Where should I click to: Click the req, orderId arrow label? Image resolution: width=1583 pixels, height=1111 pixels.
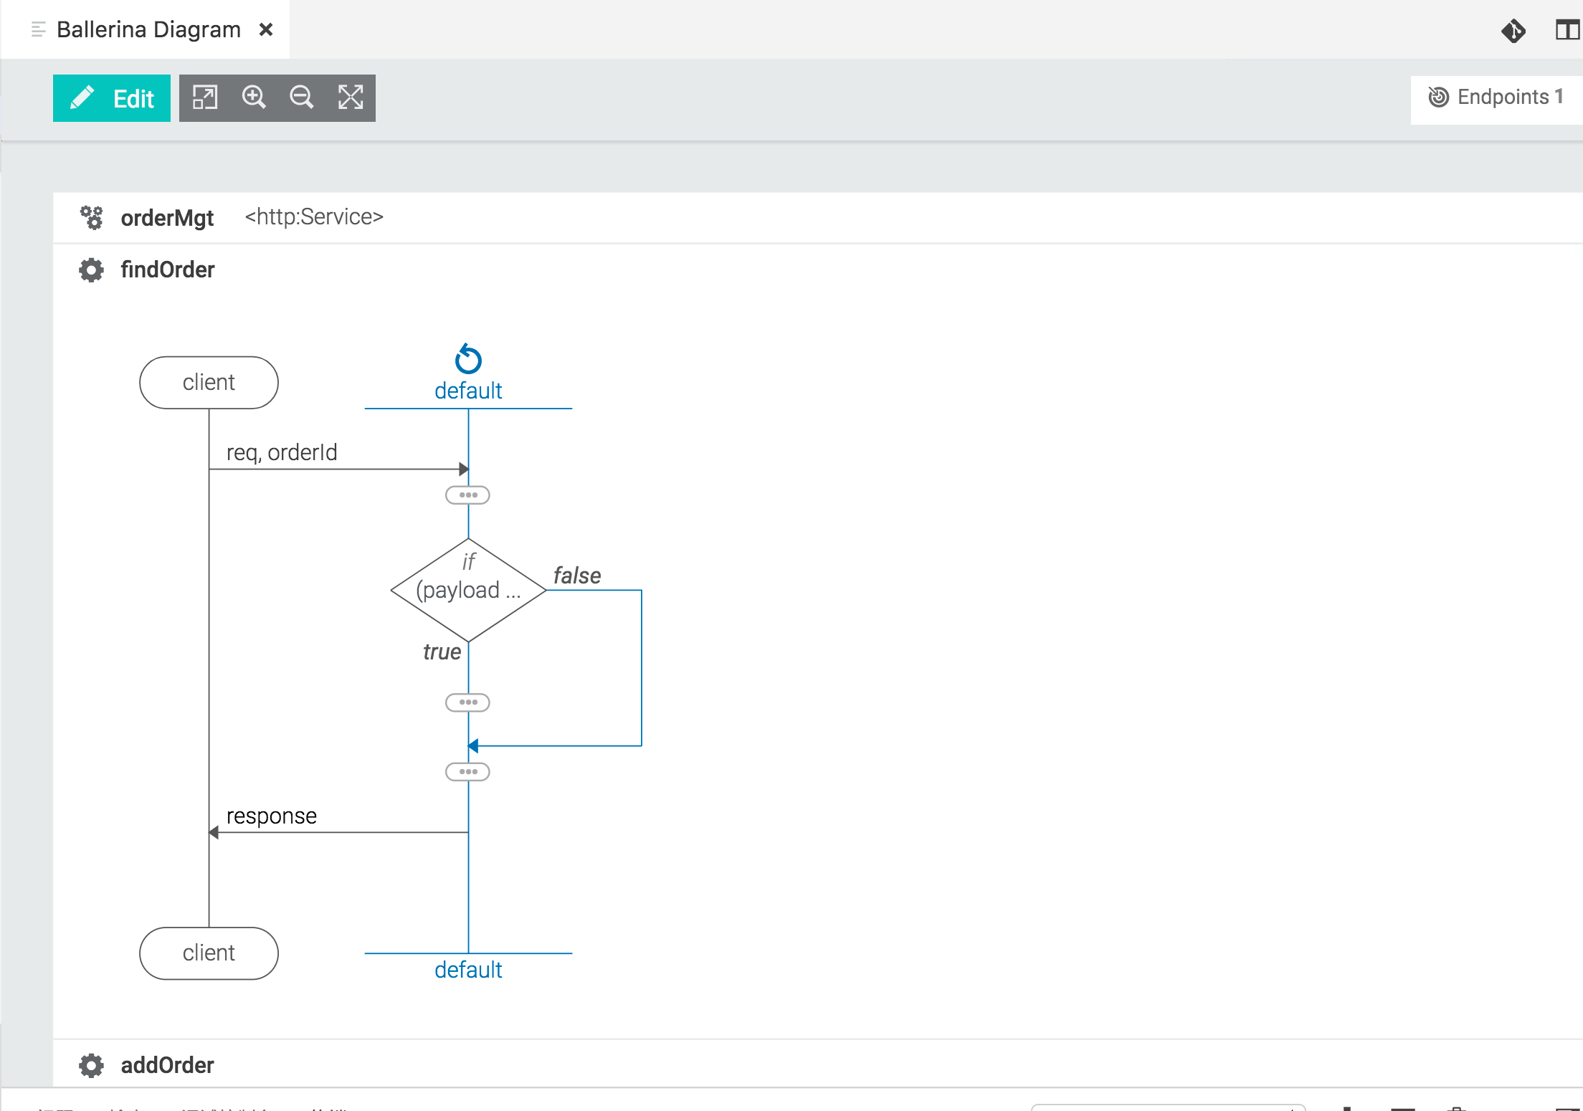282,452
